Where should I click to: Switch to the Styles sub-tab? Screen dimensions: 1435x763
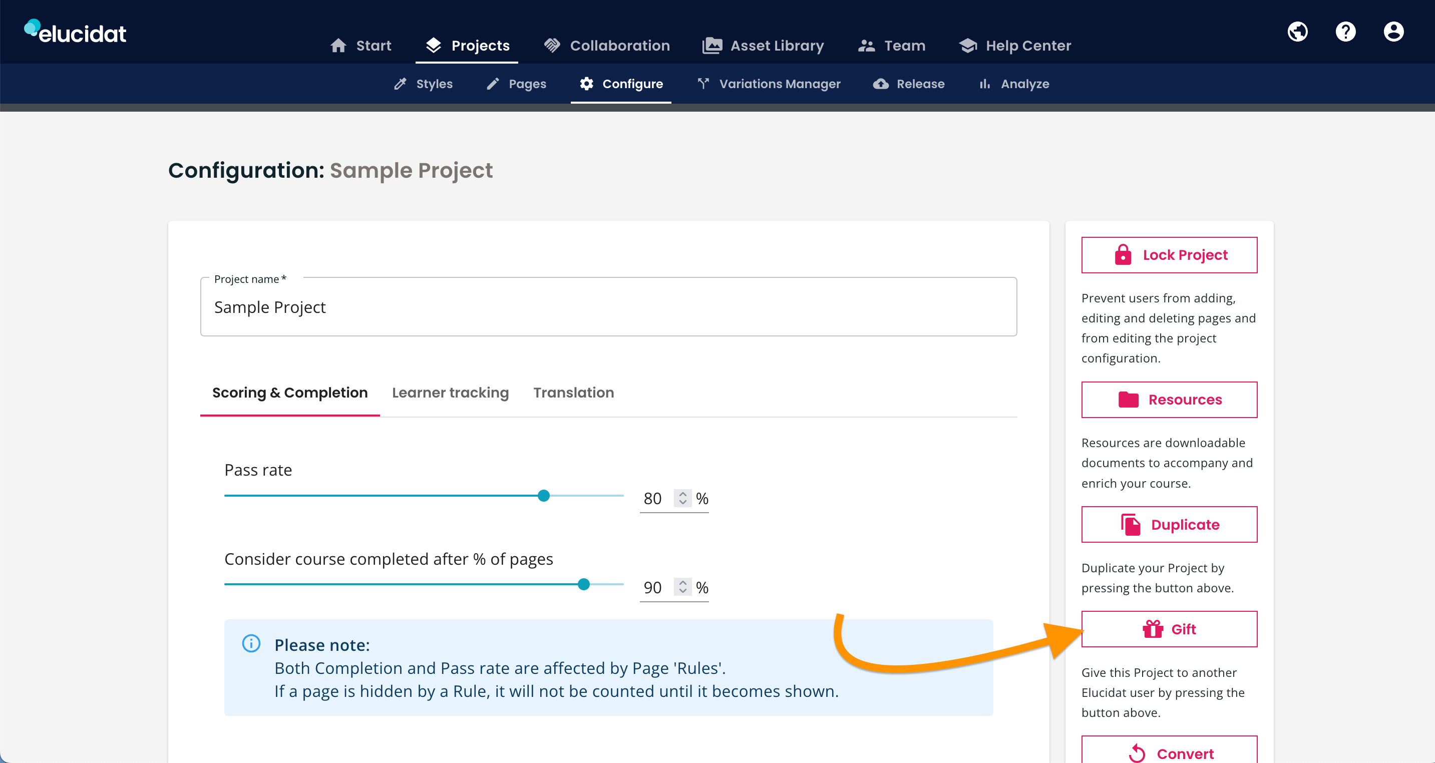tap(424, 84)
